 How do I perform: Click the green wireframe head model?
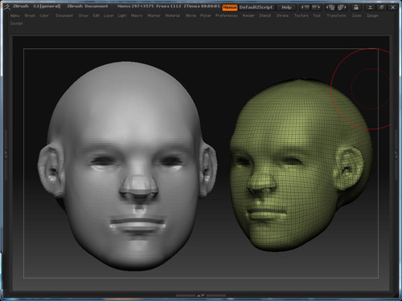pyautogui.click(x=300, y=166)
